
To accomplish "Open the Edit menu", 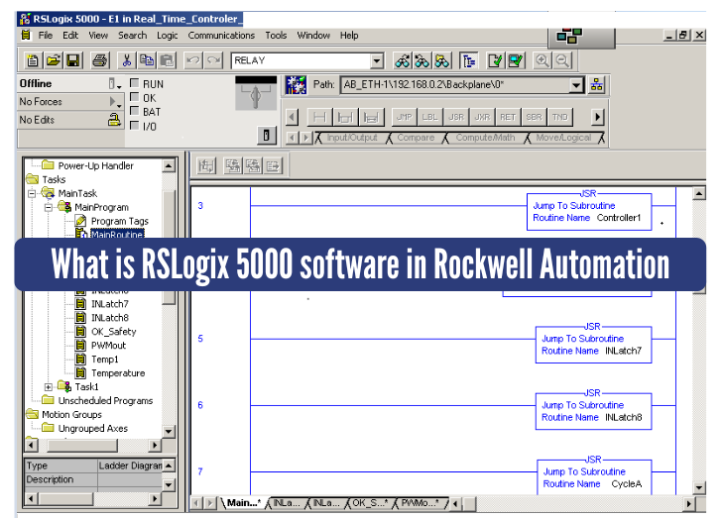I will tap(70, 35).
